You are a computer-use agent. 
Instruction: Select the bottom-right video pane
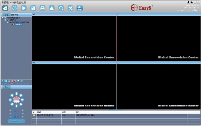pyautogui.click(x=158, y=87)
